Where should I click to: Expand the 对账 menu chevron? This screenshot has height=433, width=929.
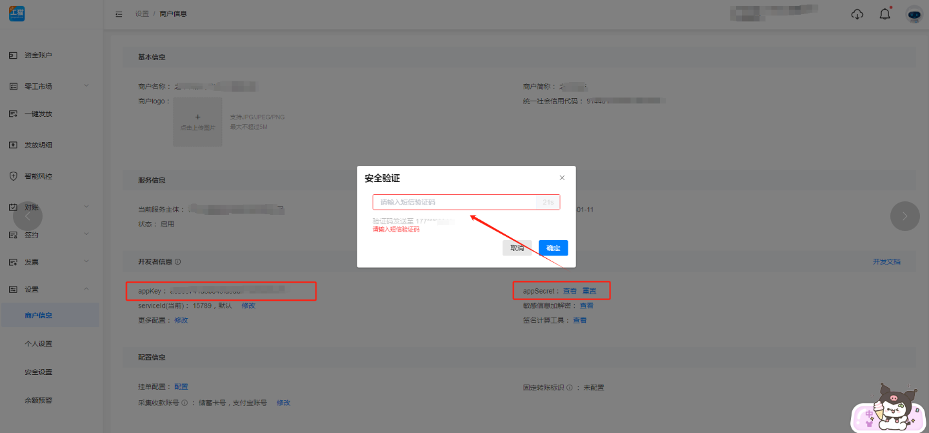pyautogui.click(x=86, y=206)
